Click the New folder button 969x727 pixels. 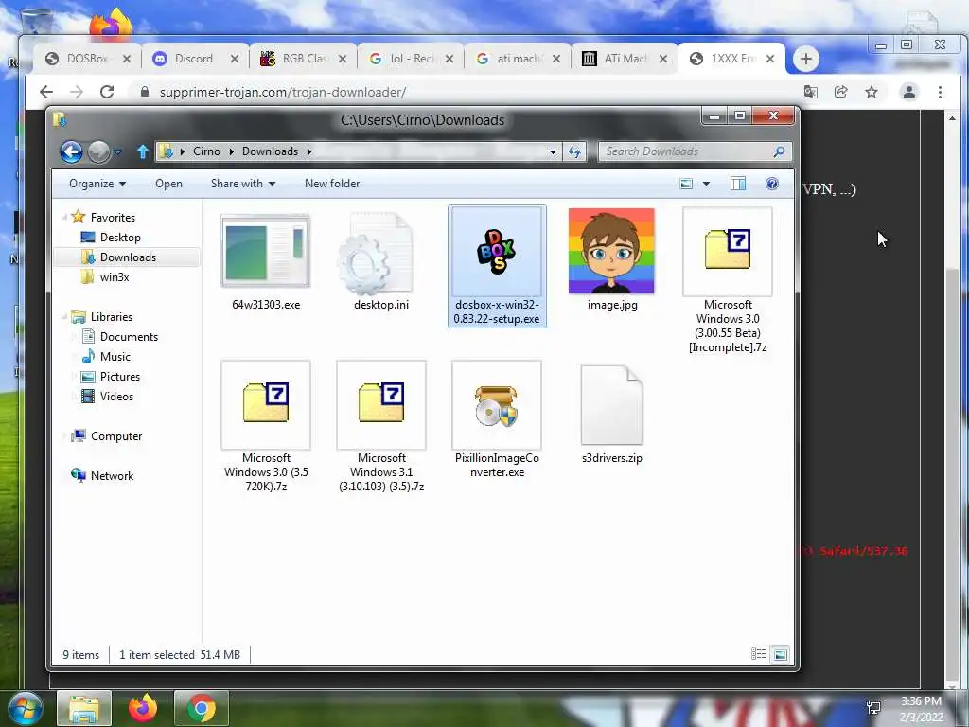coord(332,184)
